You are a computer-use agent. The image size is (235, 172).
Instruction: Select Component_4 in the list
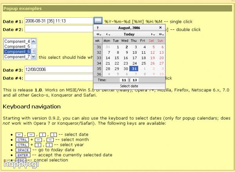point(17,41)
